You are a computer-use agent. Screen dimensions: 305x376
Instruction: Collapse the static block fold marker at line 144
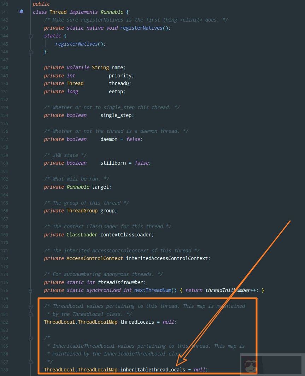pyautogui.click(x=30, y=36)
